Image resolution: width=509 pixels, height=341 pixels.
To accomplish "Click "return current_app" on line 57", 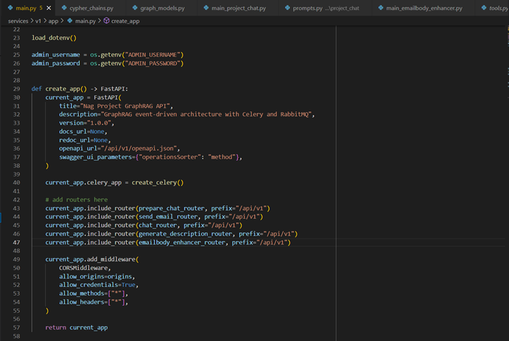I will pos(76,327).
